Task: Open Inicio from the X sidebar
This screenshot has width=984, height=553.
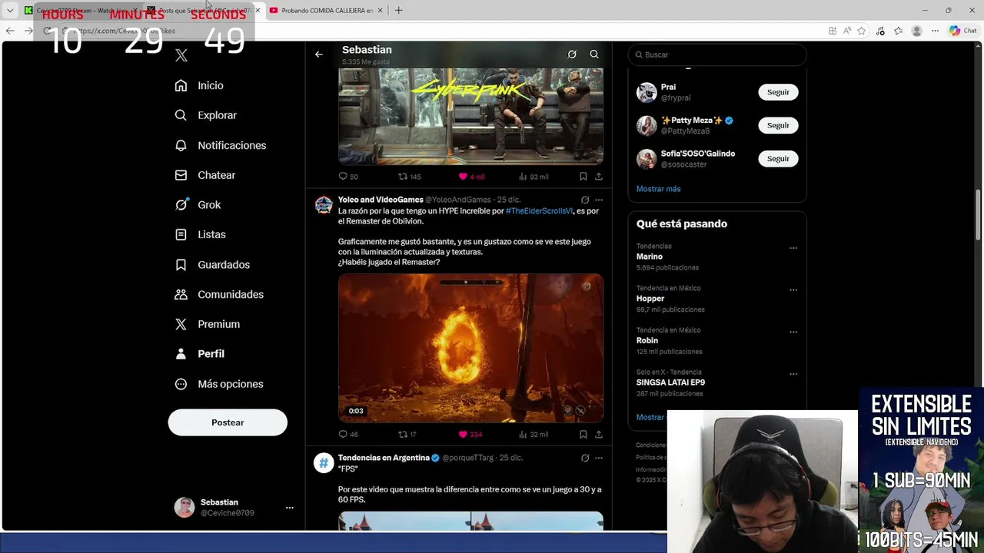Action: (x=199, y=85)
